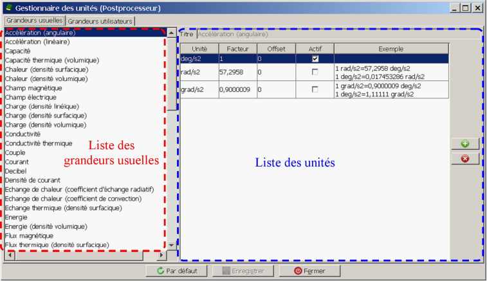Select Conductivité thermique in the list
Screen dimensions: 487x281
39,143
